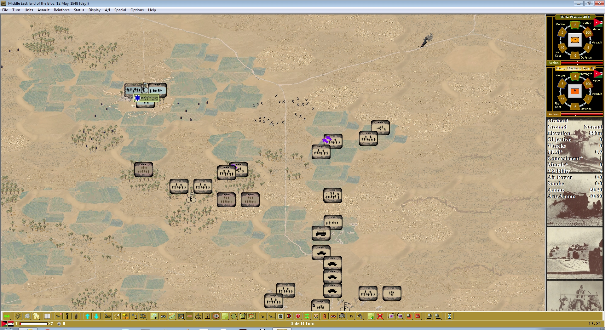Click the red X cancel toolbar icon
605x330 pixels.
(380, 316)
